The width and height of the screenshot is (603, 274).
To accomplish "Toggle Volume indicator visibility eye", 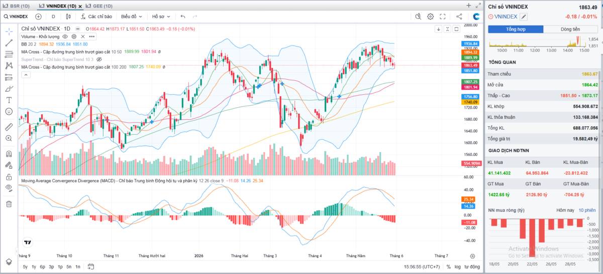I will point(66,37).
